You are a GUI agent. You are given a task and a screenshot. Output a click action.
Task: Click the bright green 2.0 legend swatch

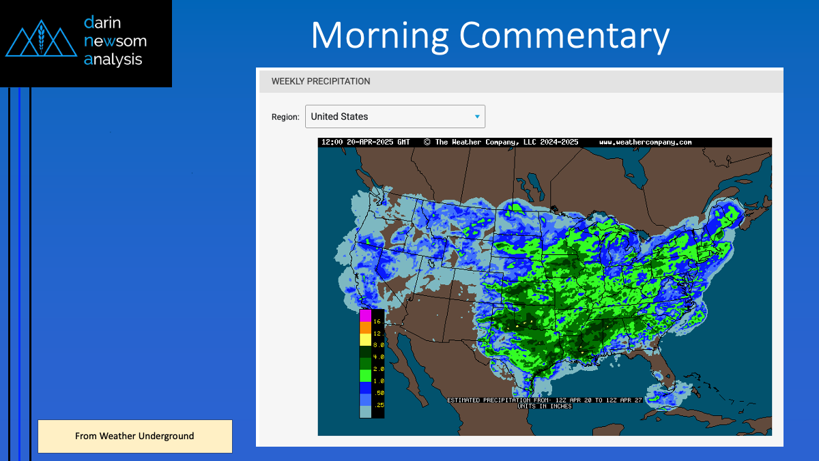point(365,375)
